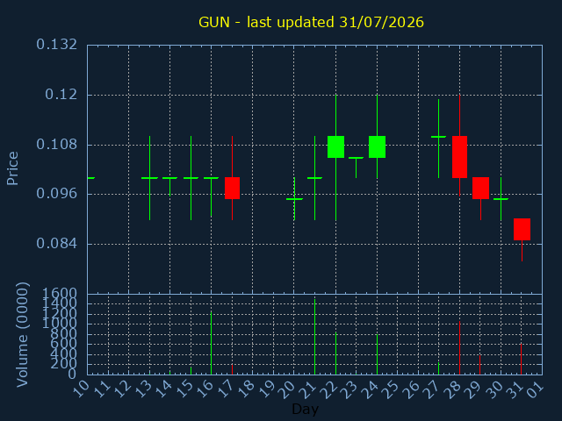Select the red volume bar on day 31
The width and height of the screenshot is (562, 421).
[521, 359]
